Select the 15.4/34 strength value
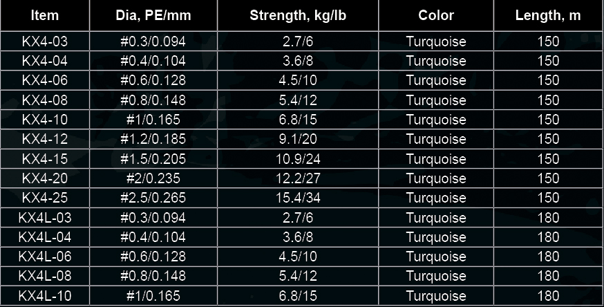Image resolution: width=604 pixels, height=307 pixels. [298, 198]
